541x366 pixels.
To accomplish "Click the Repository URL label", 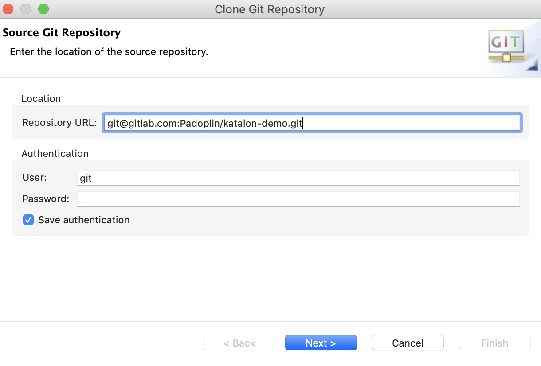I will tap(59, 123).
